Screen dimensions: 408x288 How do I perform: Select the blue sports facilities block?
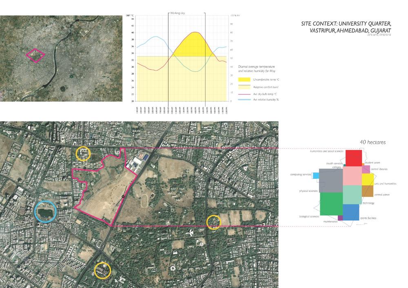click(350, 212)
